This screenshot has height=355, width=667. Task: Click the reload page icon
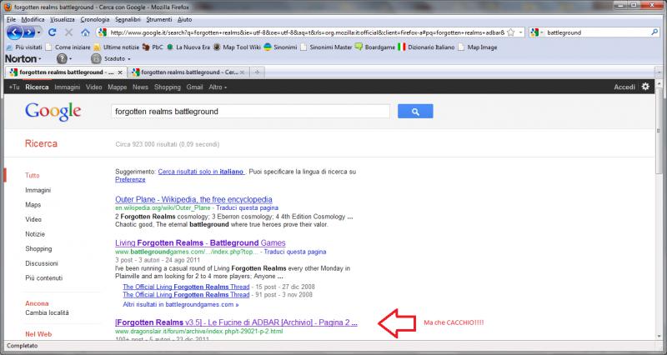click(x=53, y=32)
